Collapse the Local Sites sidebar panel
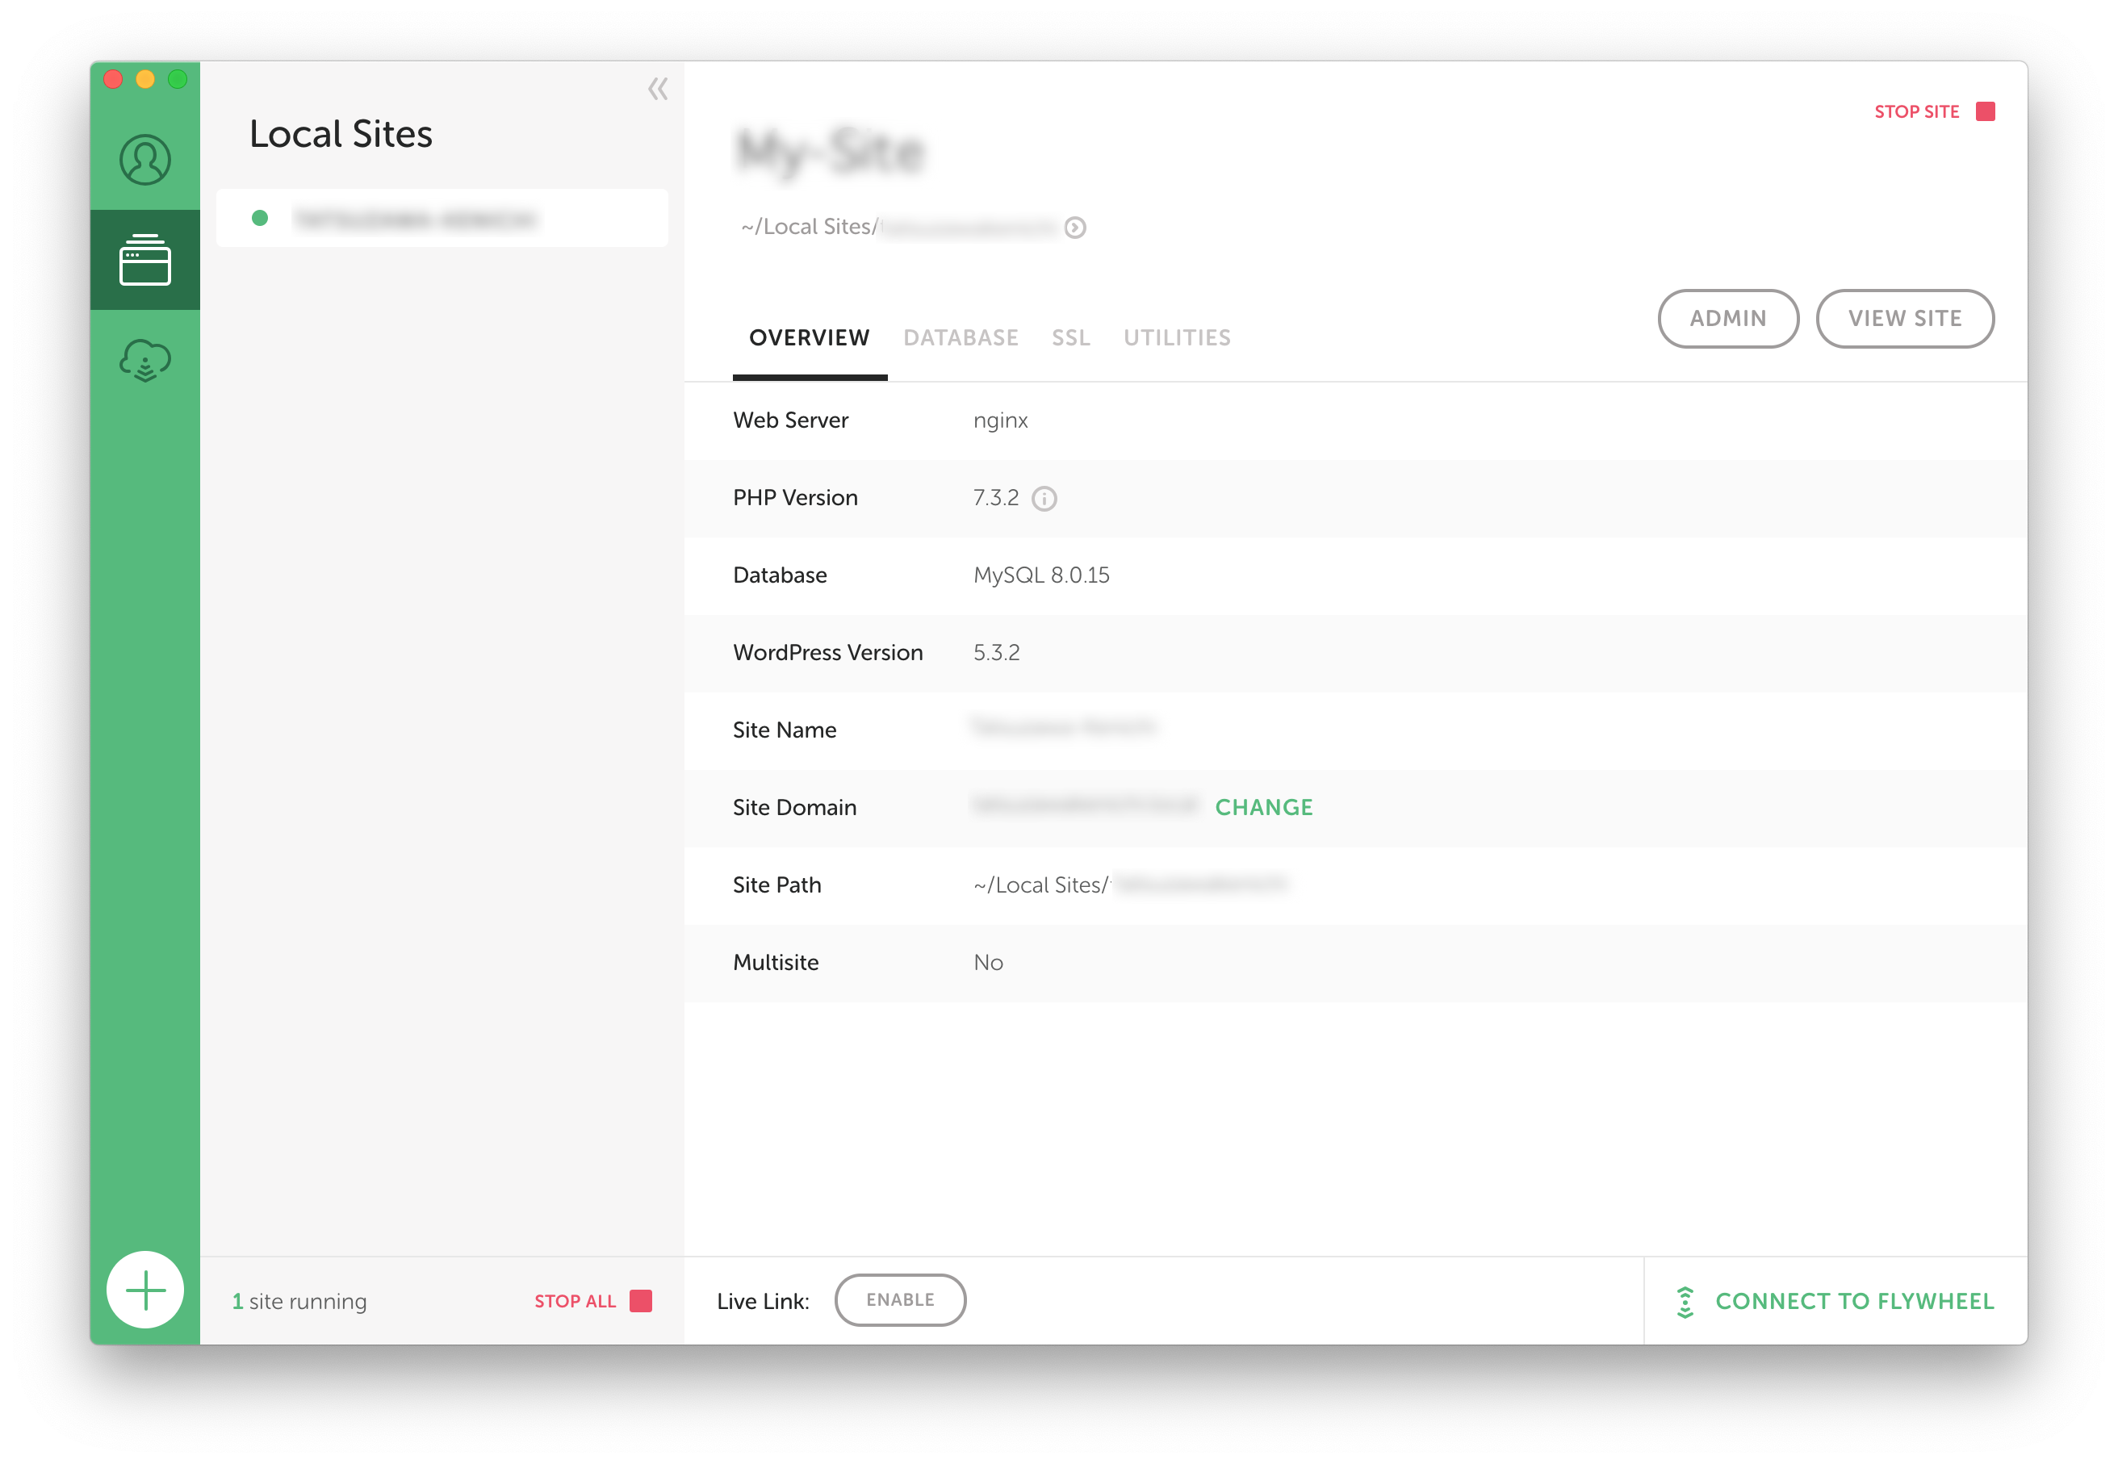The height and width of the screenshot is (1464, 2118). (658, 89)
